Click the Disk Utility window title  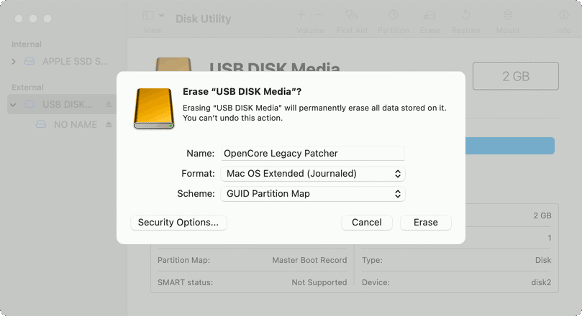(x=203, y=19)
